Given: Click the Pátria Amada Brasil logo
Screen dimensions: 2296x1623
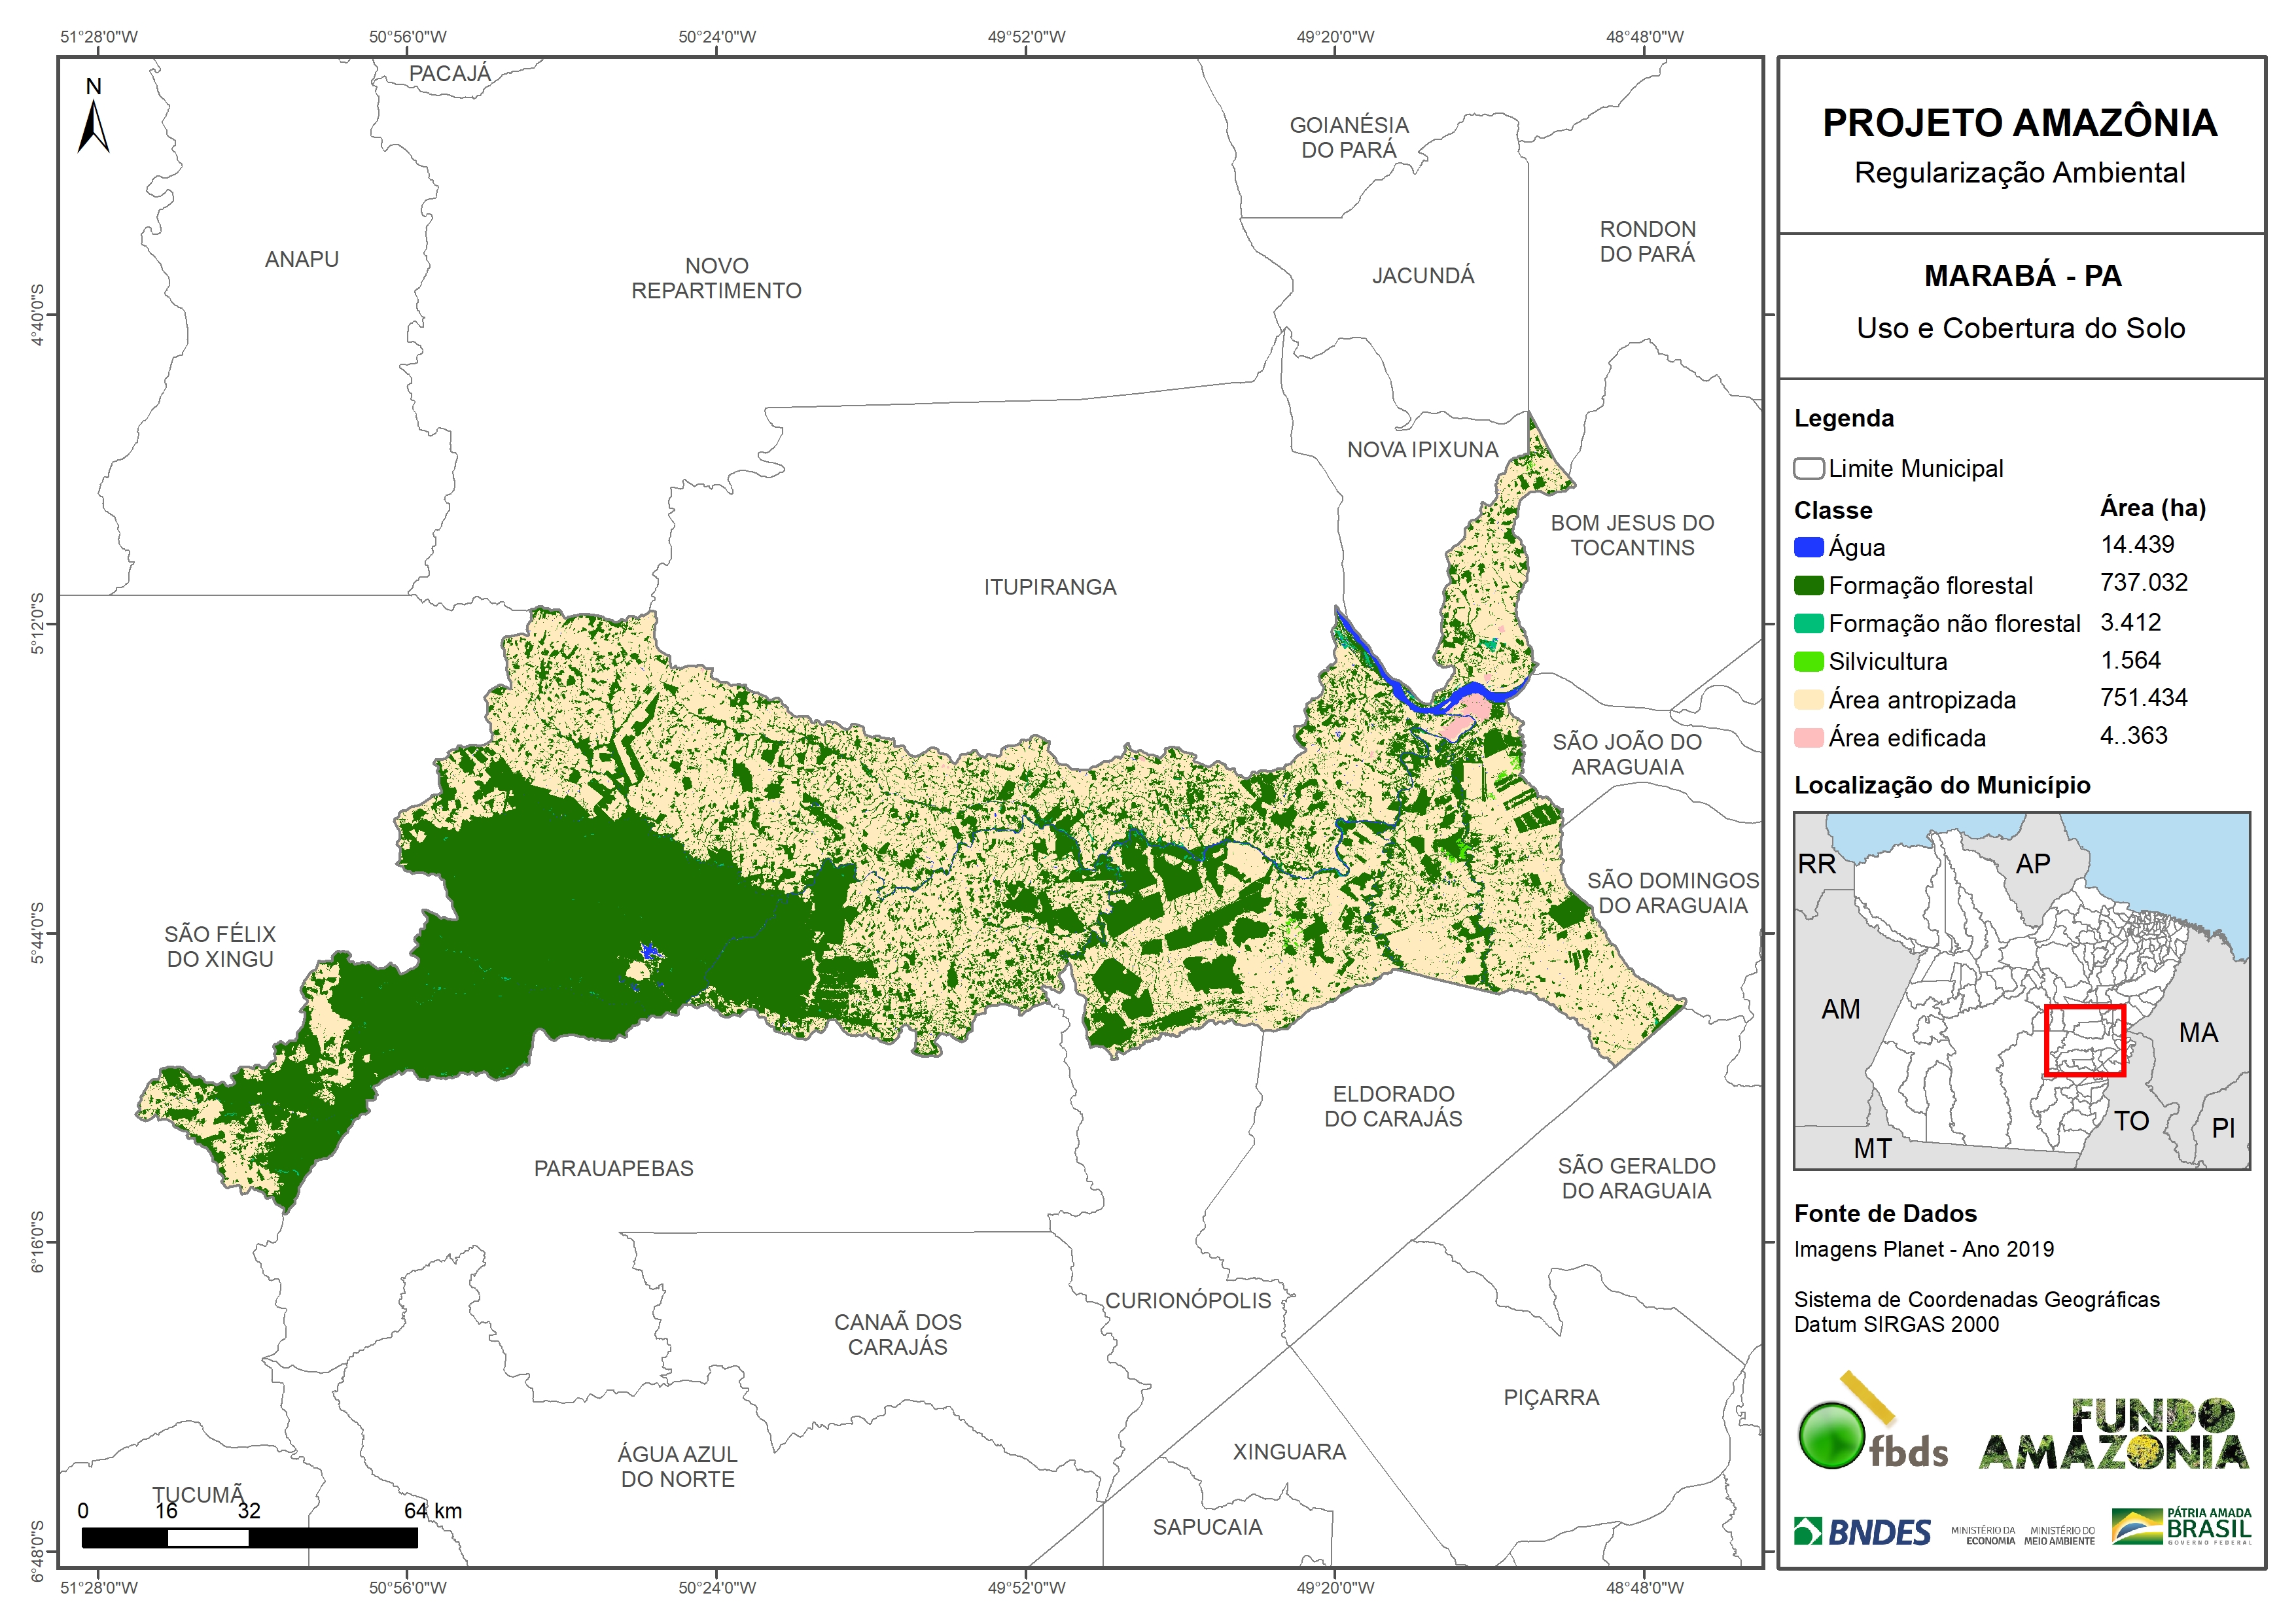Looking at the screenshot, I should point(2181,1527).
